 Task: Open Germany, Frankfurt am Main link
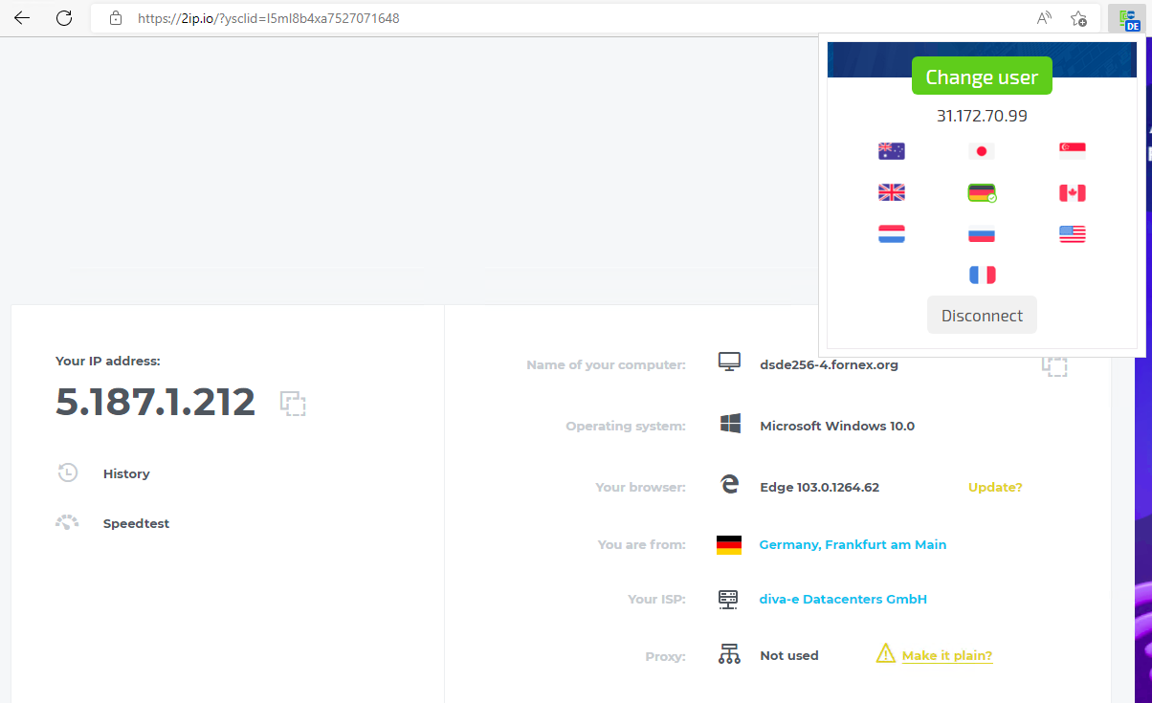tap(853, 544)
